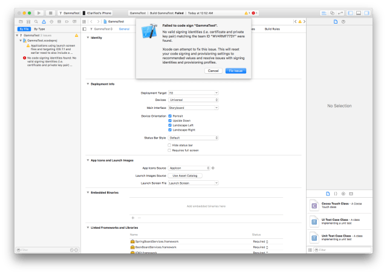Enable the Hide status bar checkbox

[169, 145]
